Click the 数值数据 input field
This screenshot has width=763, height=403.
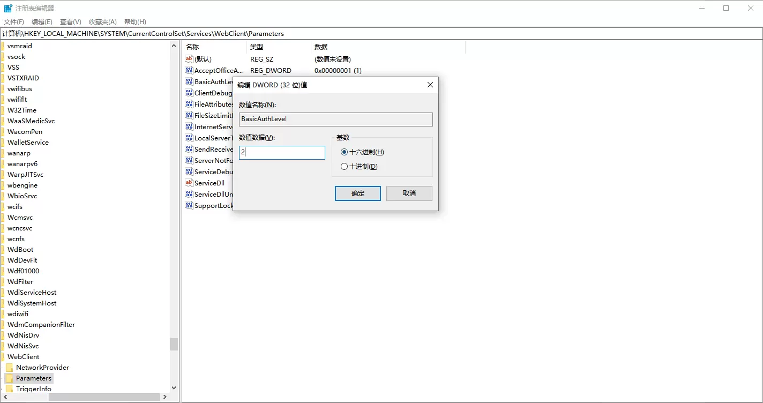pos(282,153)
